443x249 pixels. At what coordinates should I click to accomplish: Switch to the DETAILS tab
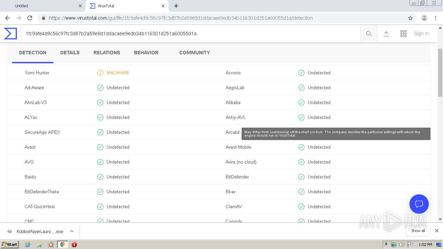coord(70,53)
